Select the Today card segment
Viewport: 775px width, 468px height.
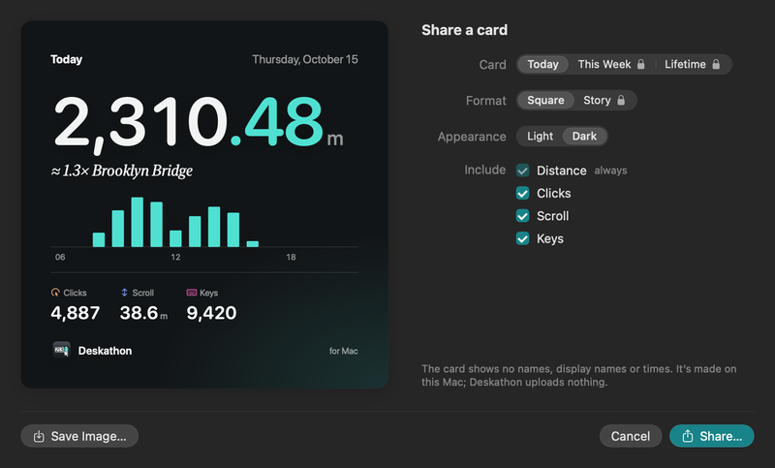[x=542, y=64]
